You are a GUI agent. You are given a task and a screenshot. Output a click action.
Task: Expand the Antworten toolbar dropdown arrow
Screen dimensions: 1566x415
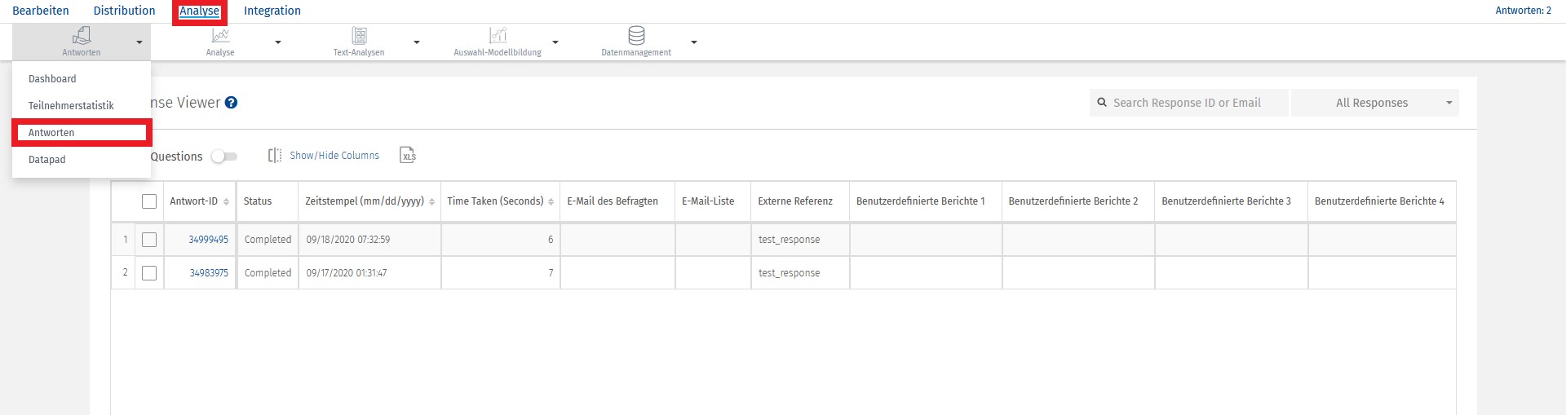click(x=139, y=42)
